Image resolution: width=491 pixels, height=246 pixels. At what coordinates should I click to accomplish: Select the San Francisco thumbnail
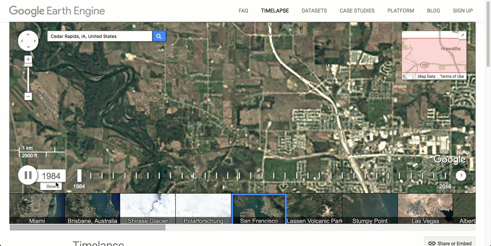[259, 208]
